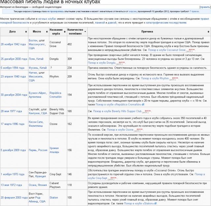Open the версии link in review notice
The width and height of the screenshot is (211, 206).
[133, 11]
